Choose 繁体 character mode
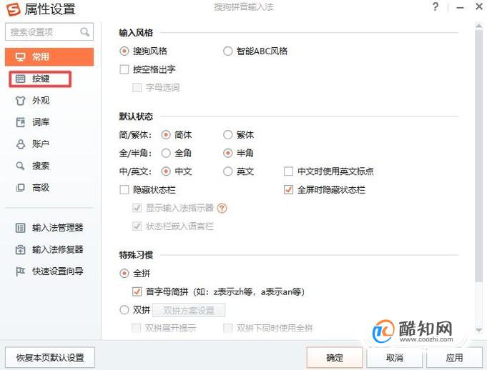The height and width of the screenshot is (370, 487). point(227,135)
